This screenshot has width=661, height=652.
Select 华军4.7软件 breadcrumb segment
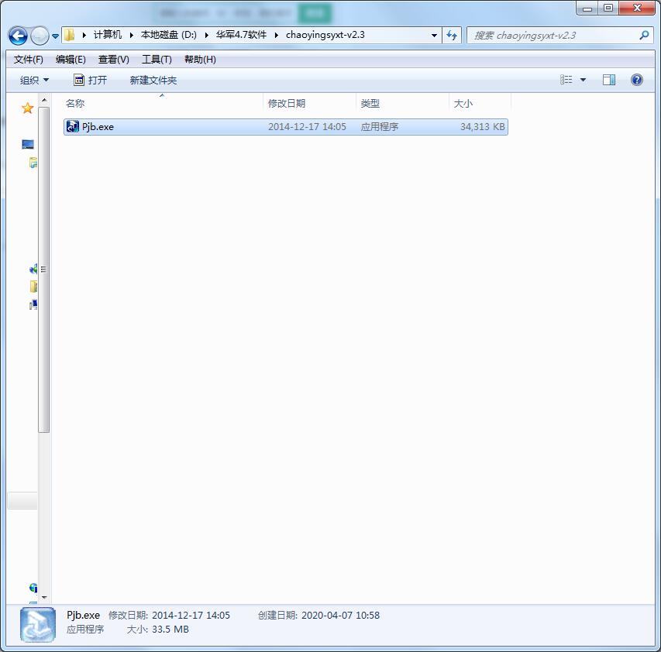241,35
